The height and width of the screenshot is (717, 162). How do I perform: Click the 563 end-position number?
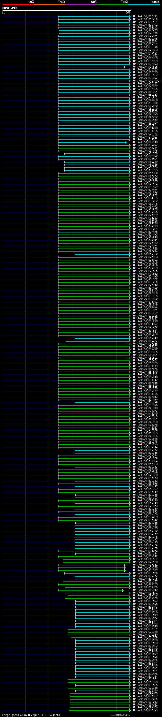coord(128,12)
